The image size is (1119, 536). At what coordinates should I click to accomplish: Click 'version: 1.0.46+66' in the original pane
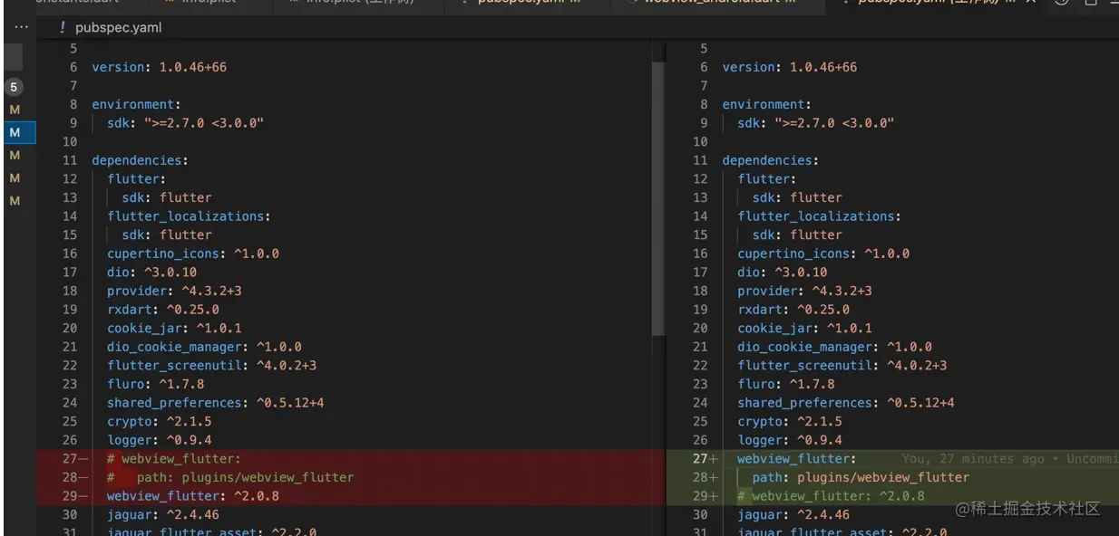pyautogui.click(x=159, y=67)
